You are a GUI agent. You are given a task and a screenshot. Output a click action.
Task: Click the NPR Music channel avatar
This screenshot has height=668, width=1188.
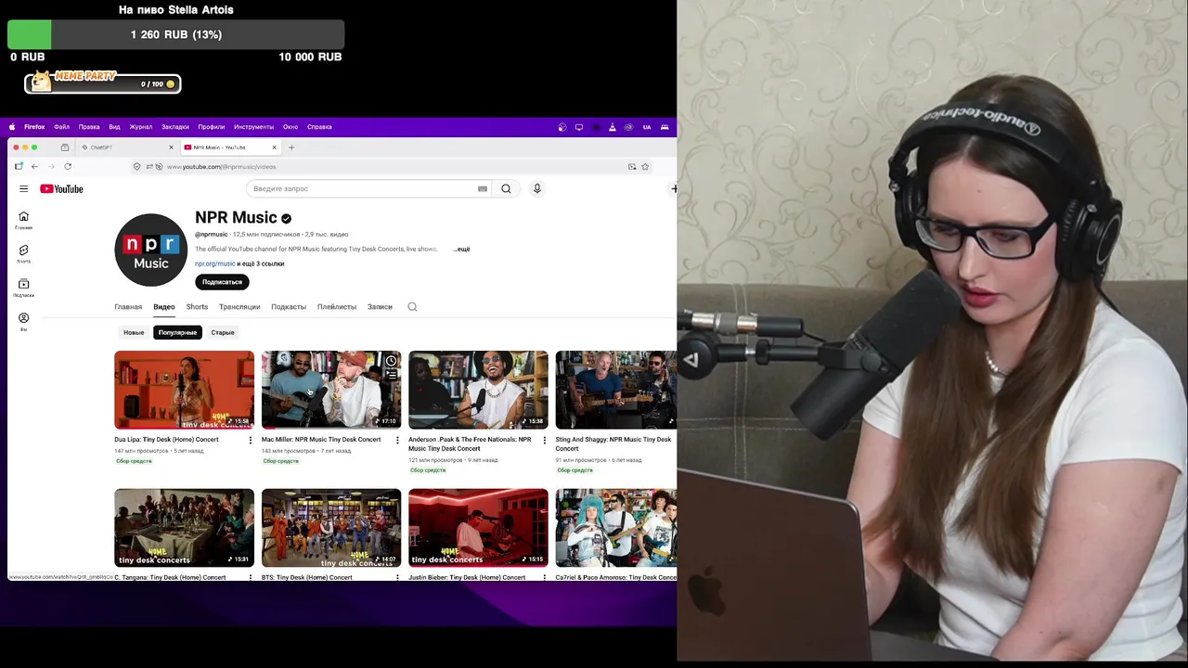point(151,250)
